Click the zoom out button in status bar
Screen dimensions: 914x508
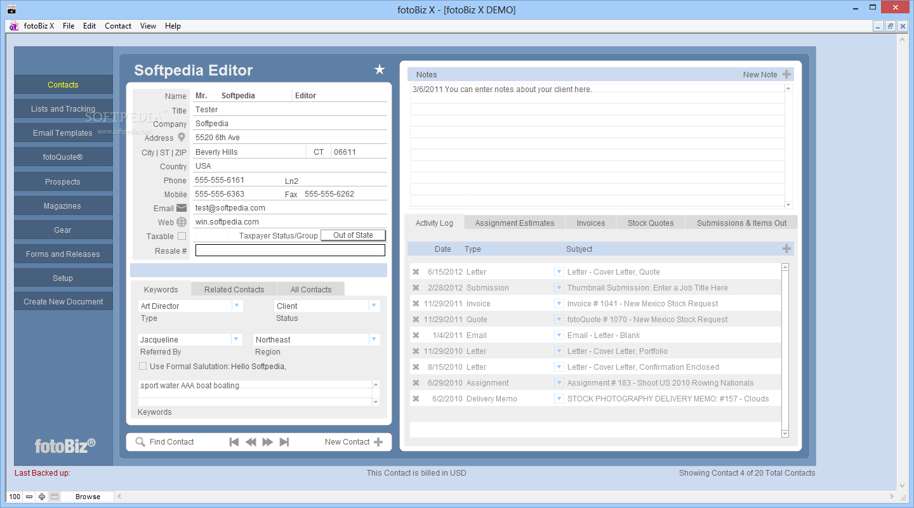[x=29, y=497]
